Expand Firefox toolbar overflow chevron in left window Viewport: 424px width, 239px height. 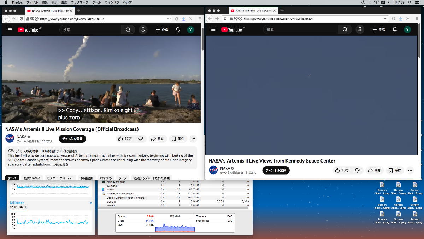click(190, 19)
